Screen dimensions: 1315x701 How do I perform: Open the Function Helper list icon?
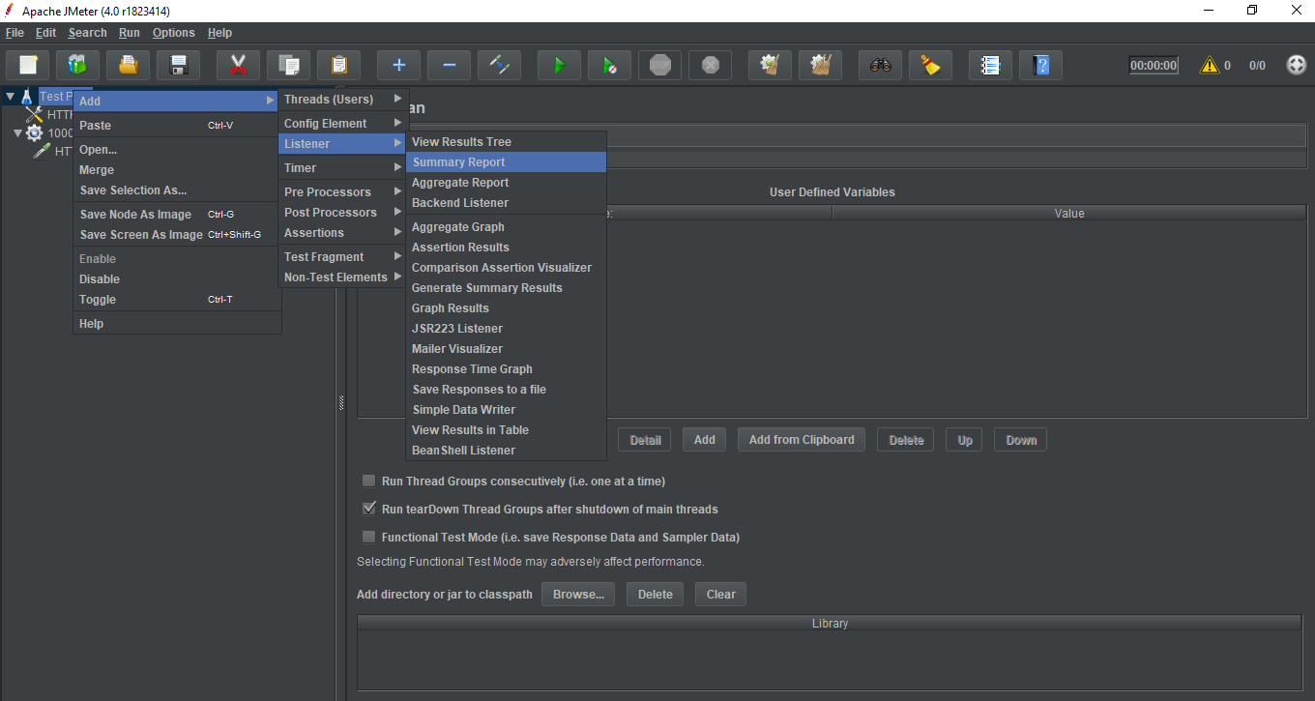point(990,66)
